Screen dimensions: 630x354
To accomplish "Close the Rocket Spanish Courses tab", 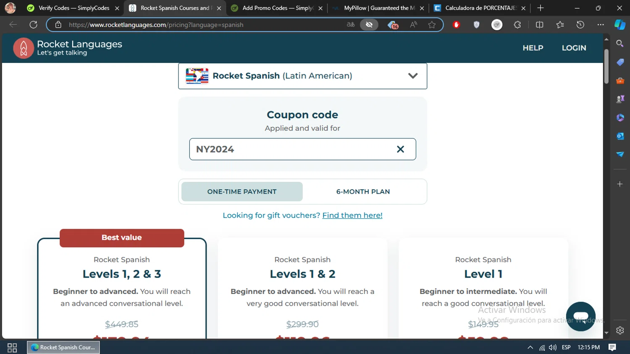I will (x=219, y=8).
